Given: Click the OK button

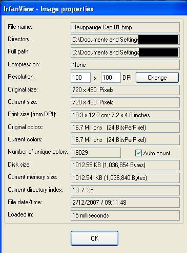Looking at the screenshot, I should pyautogui.click(x=94, y=238).
